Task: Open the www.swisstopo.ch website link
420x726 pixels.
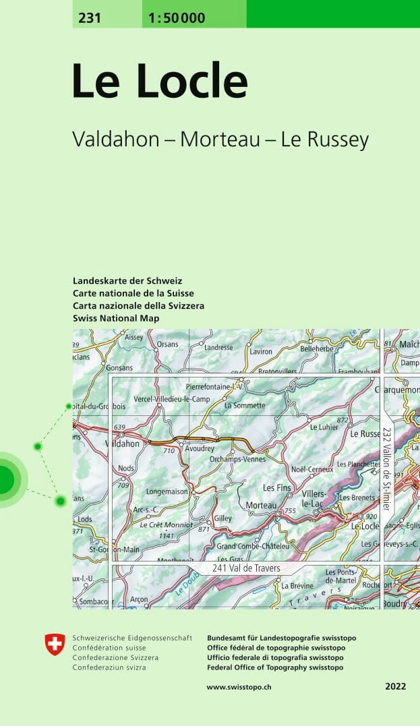Action: 239,687
